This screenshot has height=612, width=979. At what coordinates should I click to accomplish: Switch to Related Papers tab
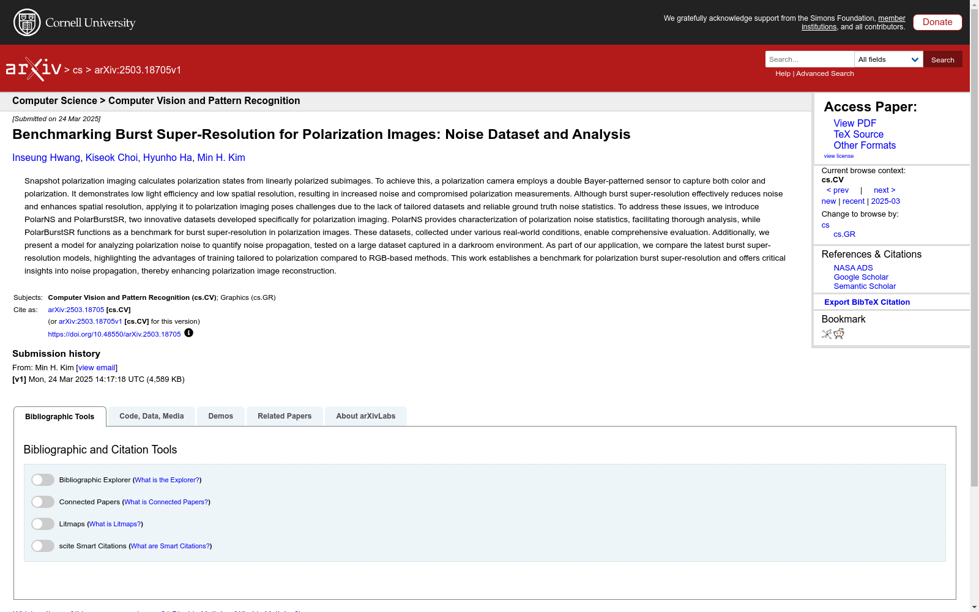tap(285, 416)
